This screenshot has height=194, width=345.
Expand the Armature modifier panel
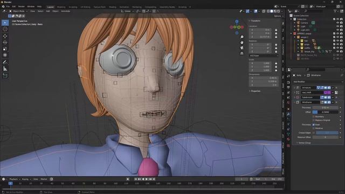point(295,87)
